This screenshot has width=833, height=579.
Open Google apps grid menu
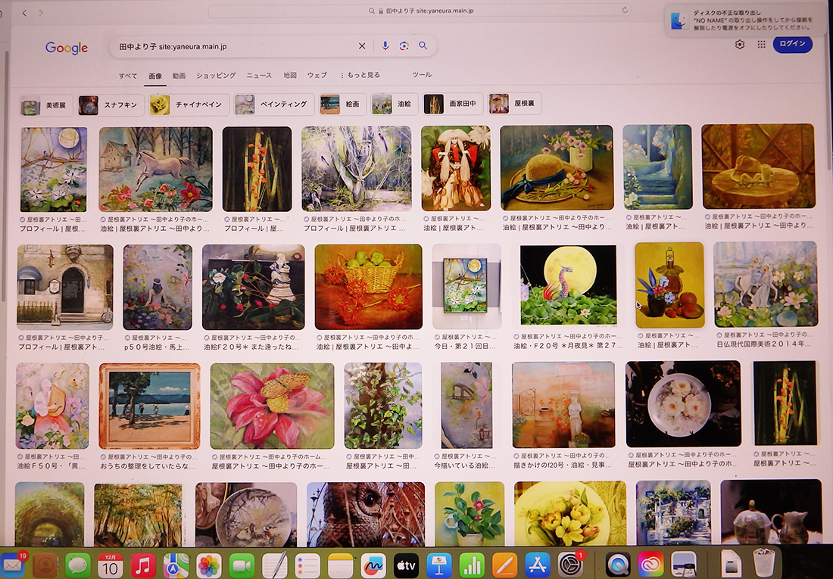(761, 45)
